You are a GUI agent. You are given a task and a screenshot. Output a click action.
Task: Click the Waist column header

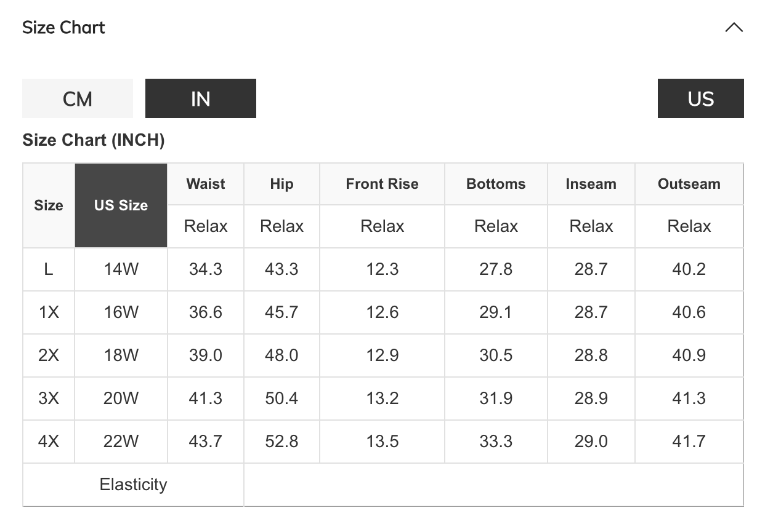206,184
